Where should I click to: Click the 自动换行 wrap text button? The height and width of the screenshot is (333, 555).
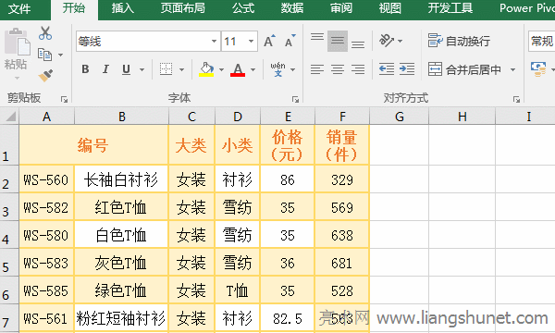click(459, 41)
